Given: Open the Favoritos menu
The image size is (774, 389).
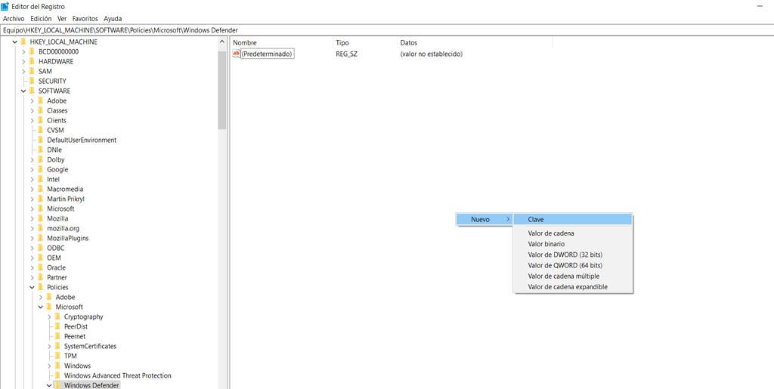Looking at the screenshot, I should click(x=86, y=18).
